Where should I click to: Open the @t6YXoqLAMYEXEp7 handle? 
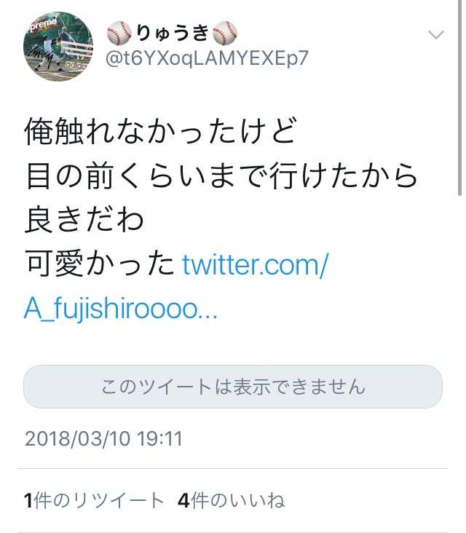coord(207,58)
